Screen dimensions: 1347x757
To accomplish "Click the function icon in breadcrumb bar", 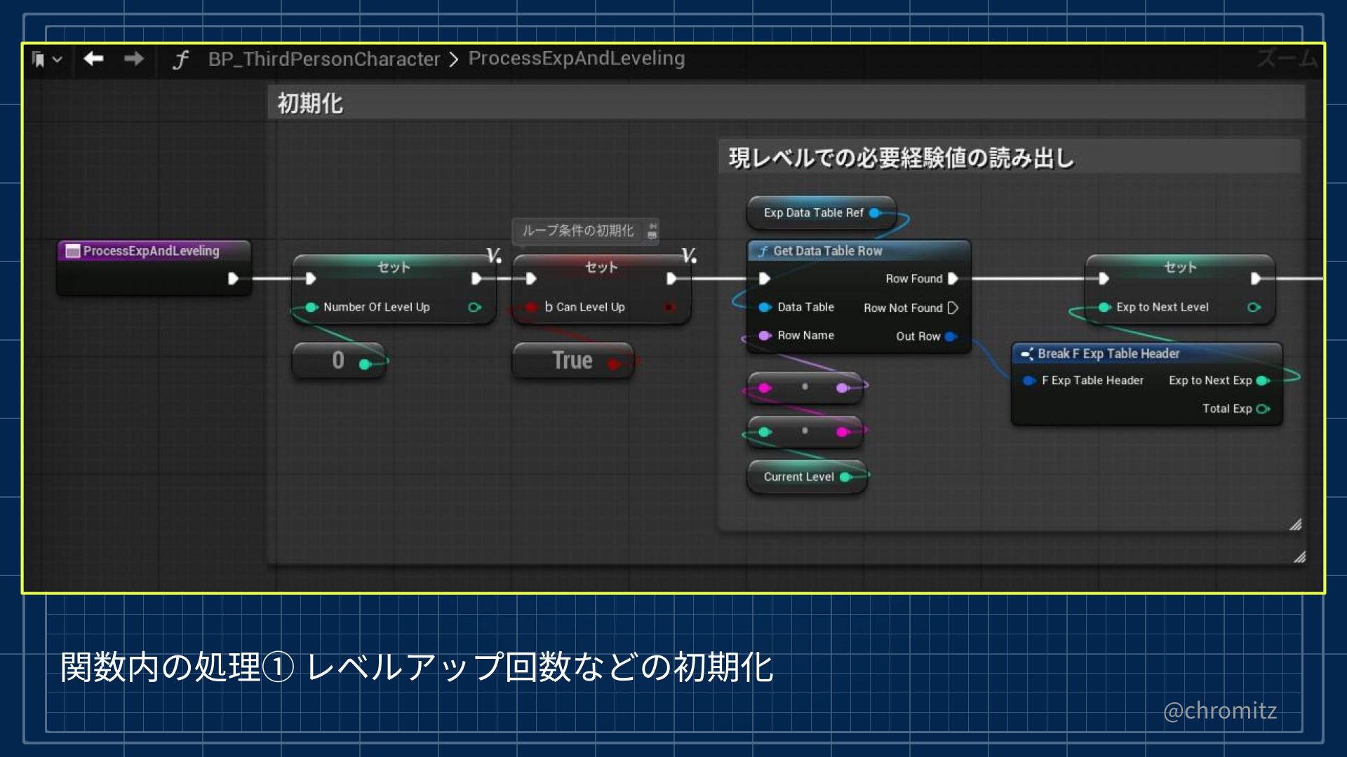I will tap(180, 60).
